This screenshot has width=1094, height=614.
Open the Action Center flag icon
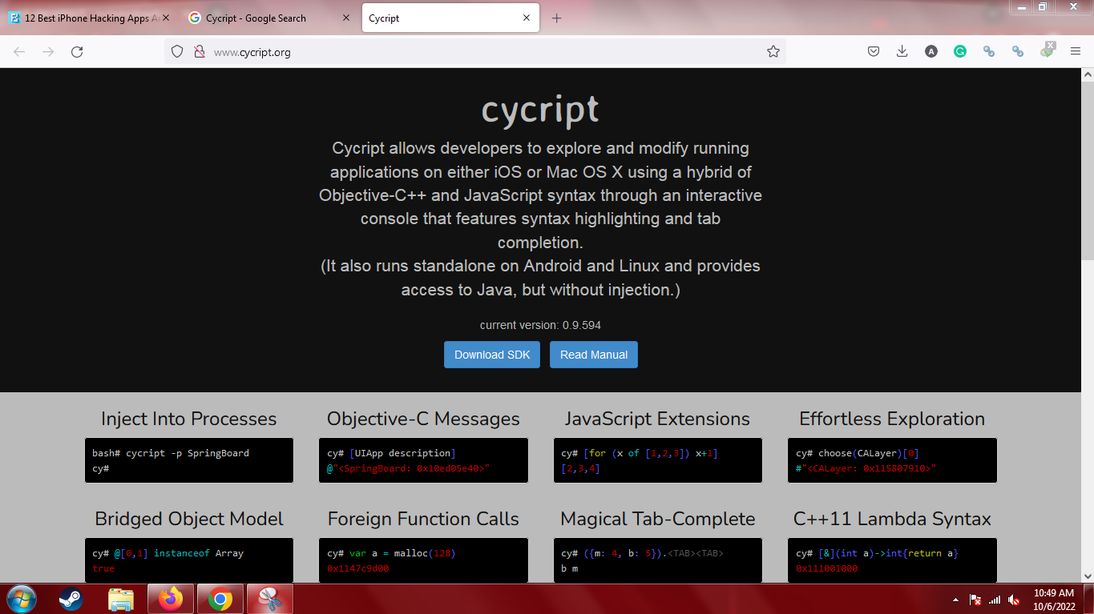coord(975,599)
